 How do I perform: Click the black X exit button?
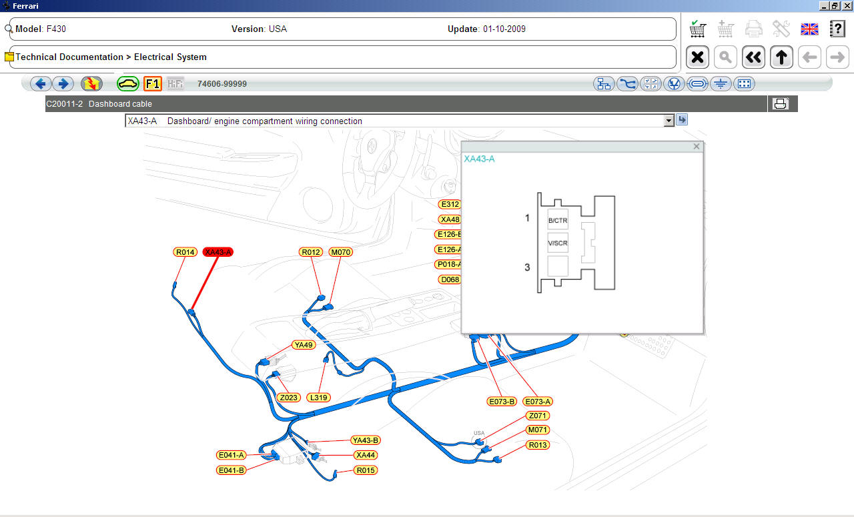pos(697,57)
